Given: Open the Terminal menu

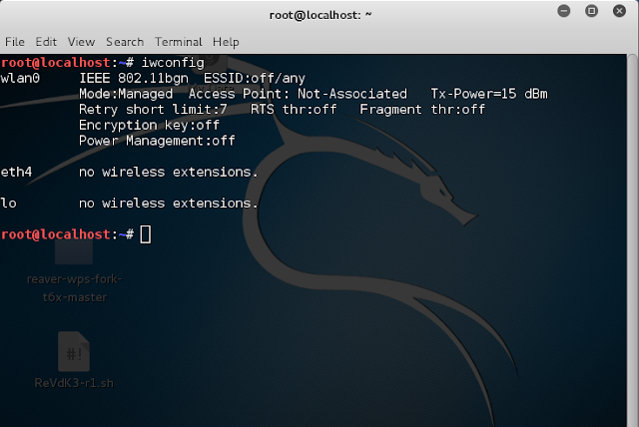Looking at the screenshot, I should pyautogui.click(x=178, y=42).
